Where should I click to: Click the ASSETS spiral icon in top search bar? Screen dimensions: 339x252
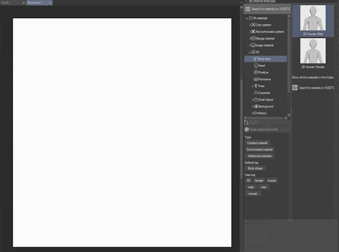pyautogui.click(x=248, y=9)
